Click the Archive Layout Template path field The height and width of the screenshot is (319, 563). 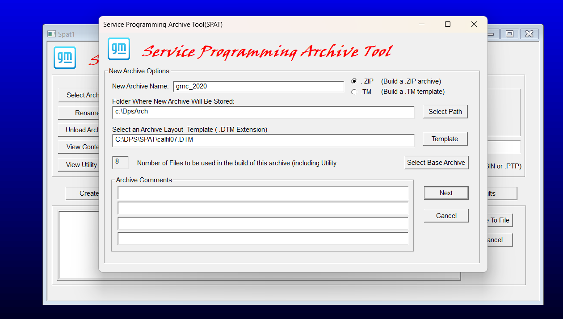click(263, 140)
